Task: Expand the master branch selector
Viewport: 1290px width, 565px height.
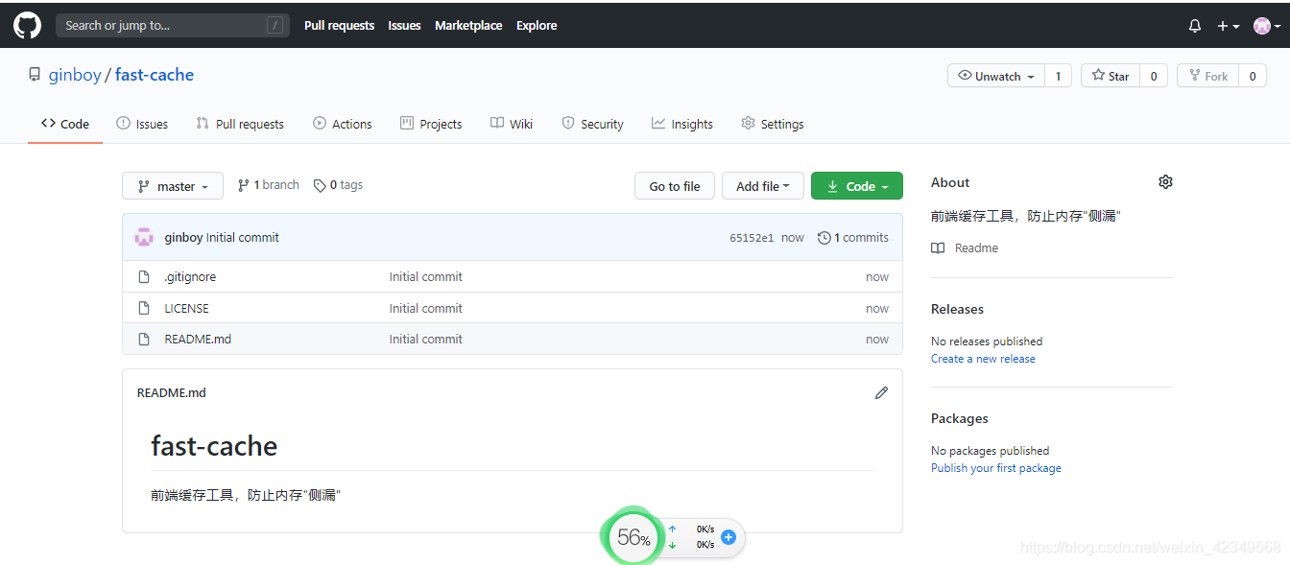Action: coord(173,186)
